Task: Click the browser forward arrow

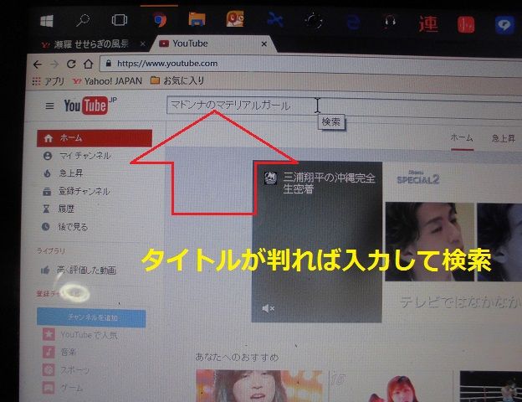Action: click(54, 64)
